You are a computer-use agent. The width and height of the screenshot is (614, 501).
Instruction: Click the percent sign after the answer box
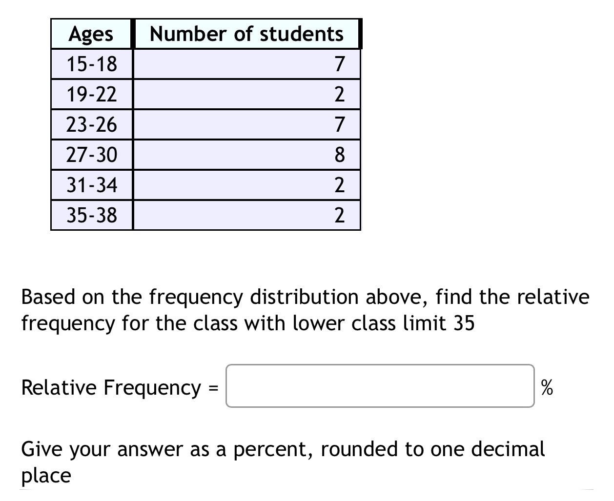click(547, 388)
